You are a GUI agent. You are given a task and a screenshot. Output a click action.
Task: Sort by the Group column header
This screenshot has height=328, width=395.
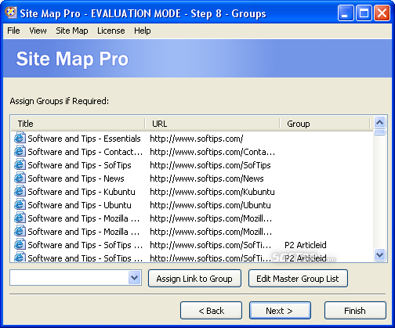[x=324, y=124]
